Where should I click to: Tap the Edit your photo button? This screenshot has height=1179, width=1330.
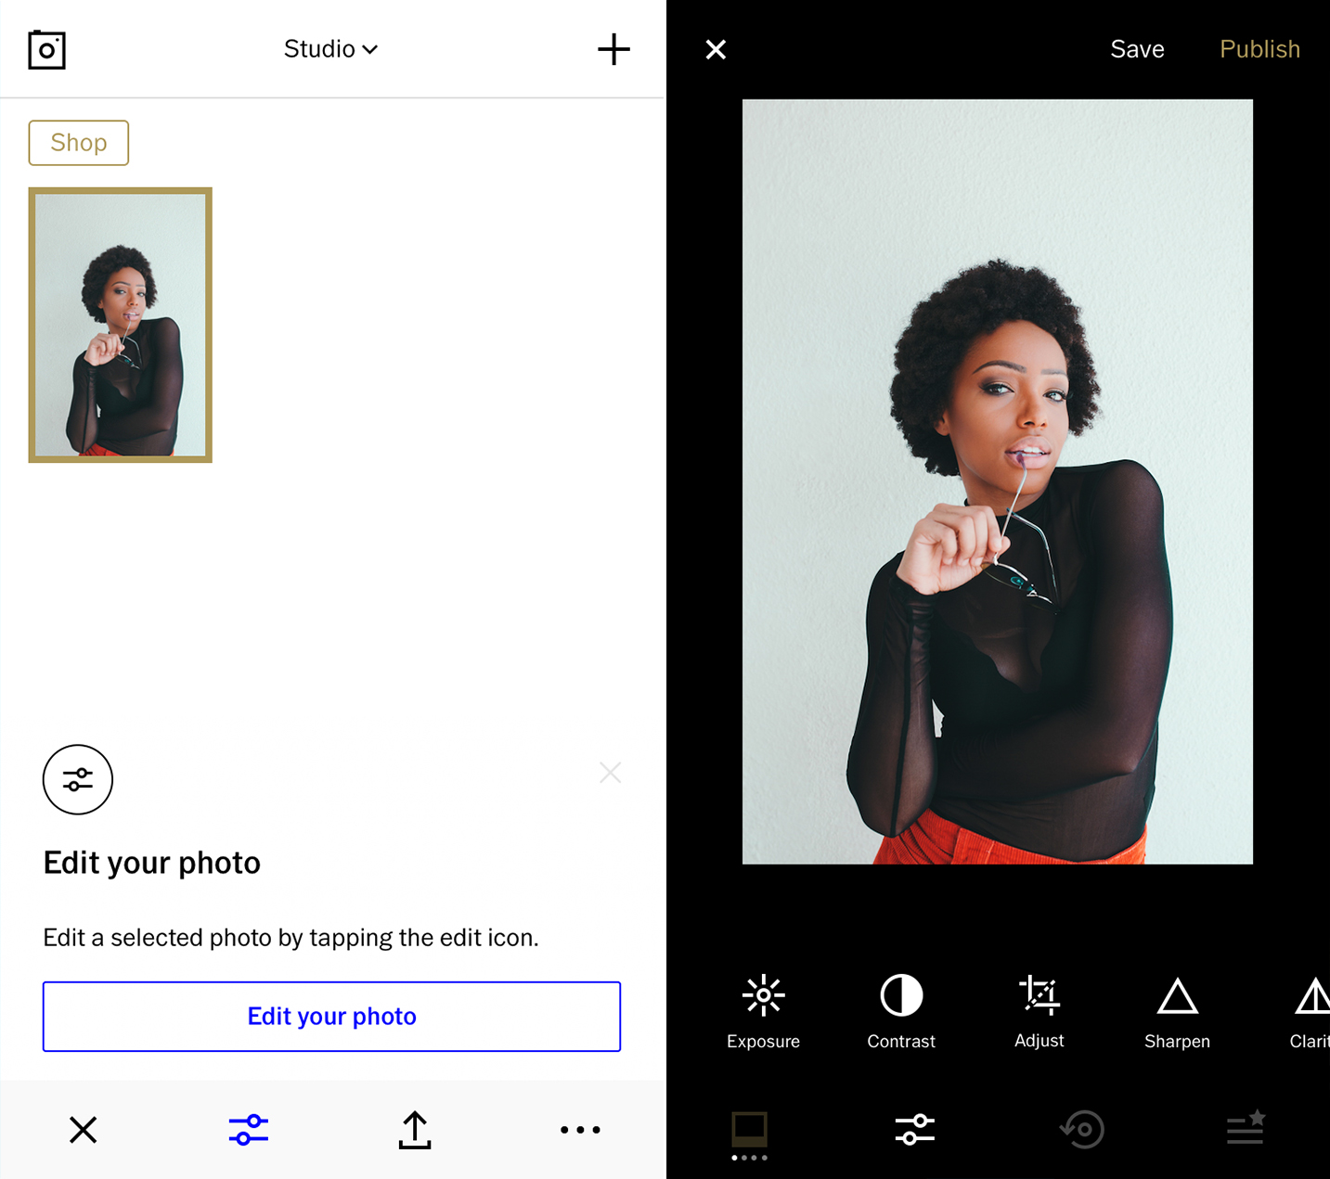(331, 1016)
